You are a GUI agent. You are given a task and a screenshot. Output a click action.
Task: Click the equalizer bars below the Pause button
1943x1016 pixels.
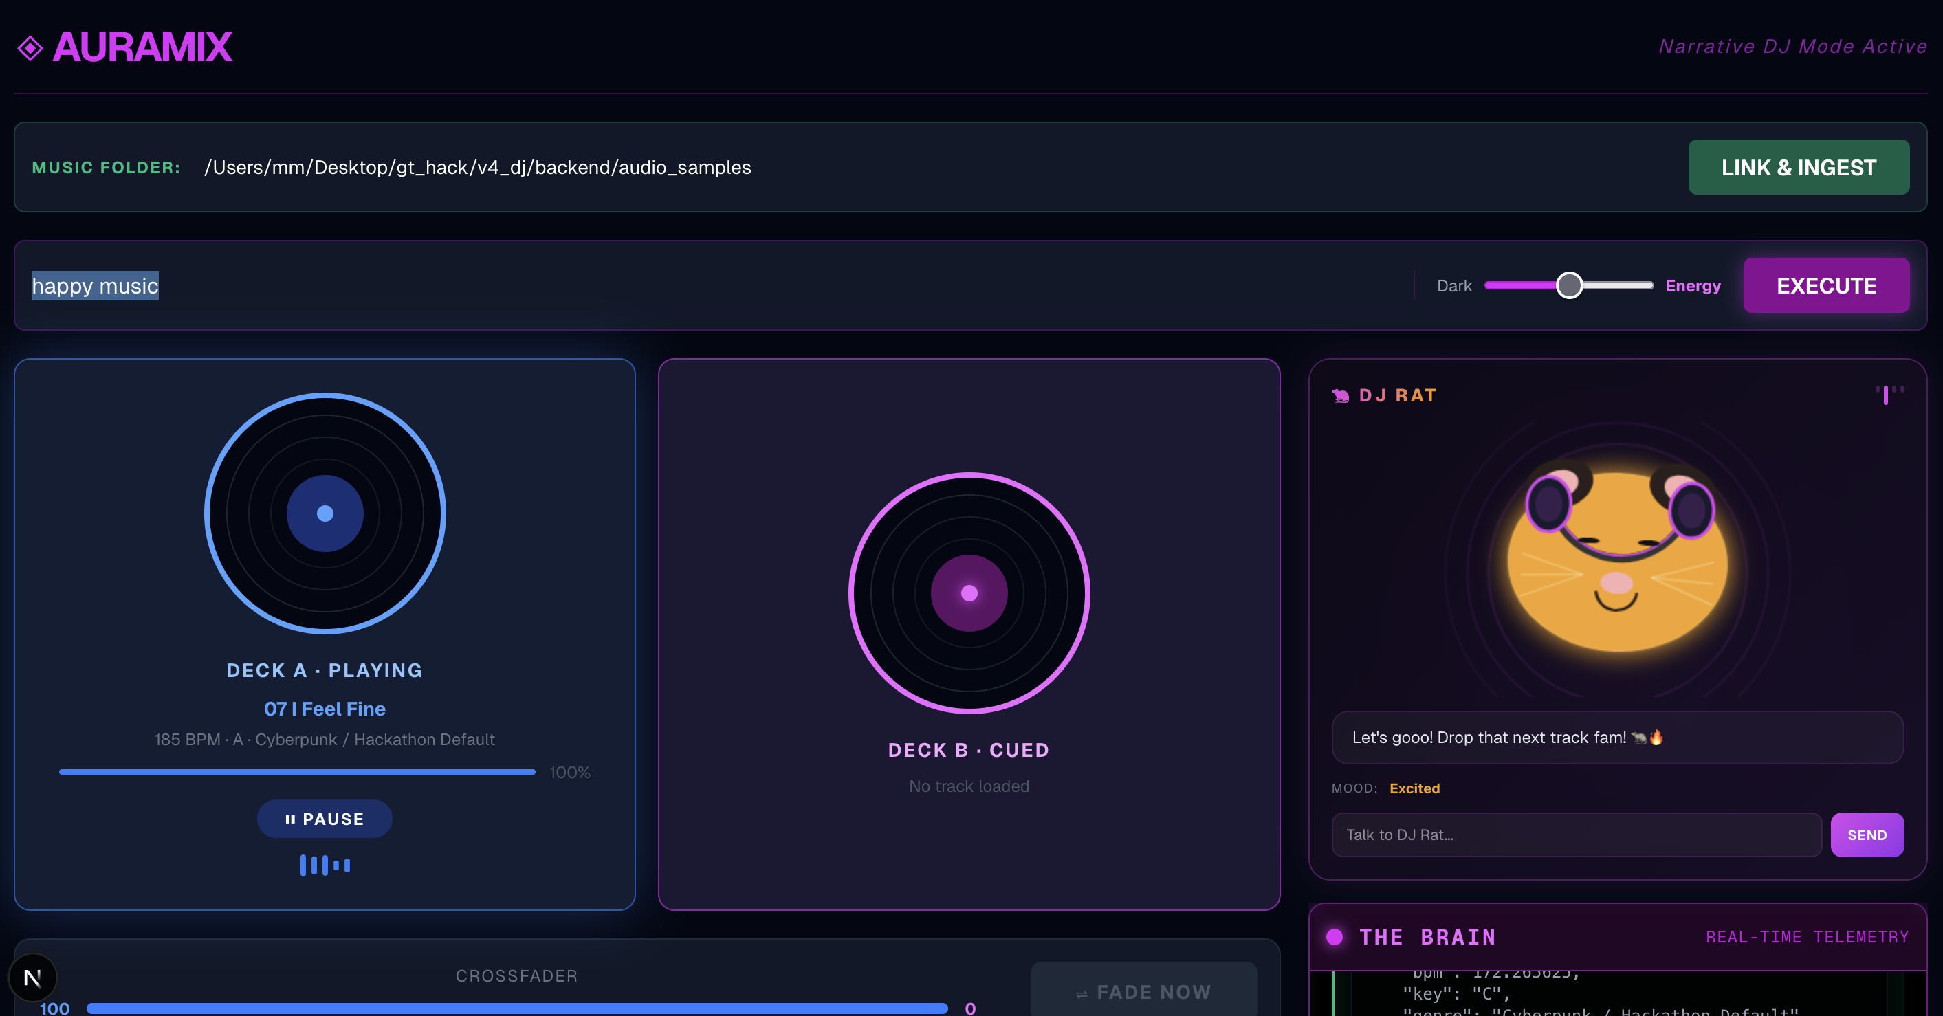pos(325,865)
